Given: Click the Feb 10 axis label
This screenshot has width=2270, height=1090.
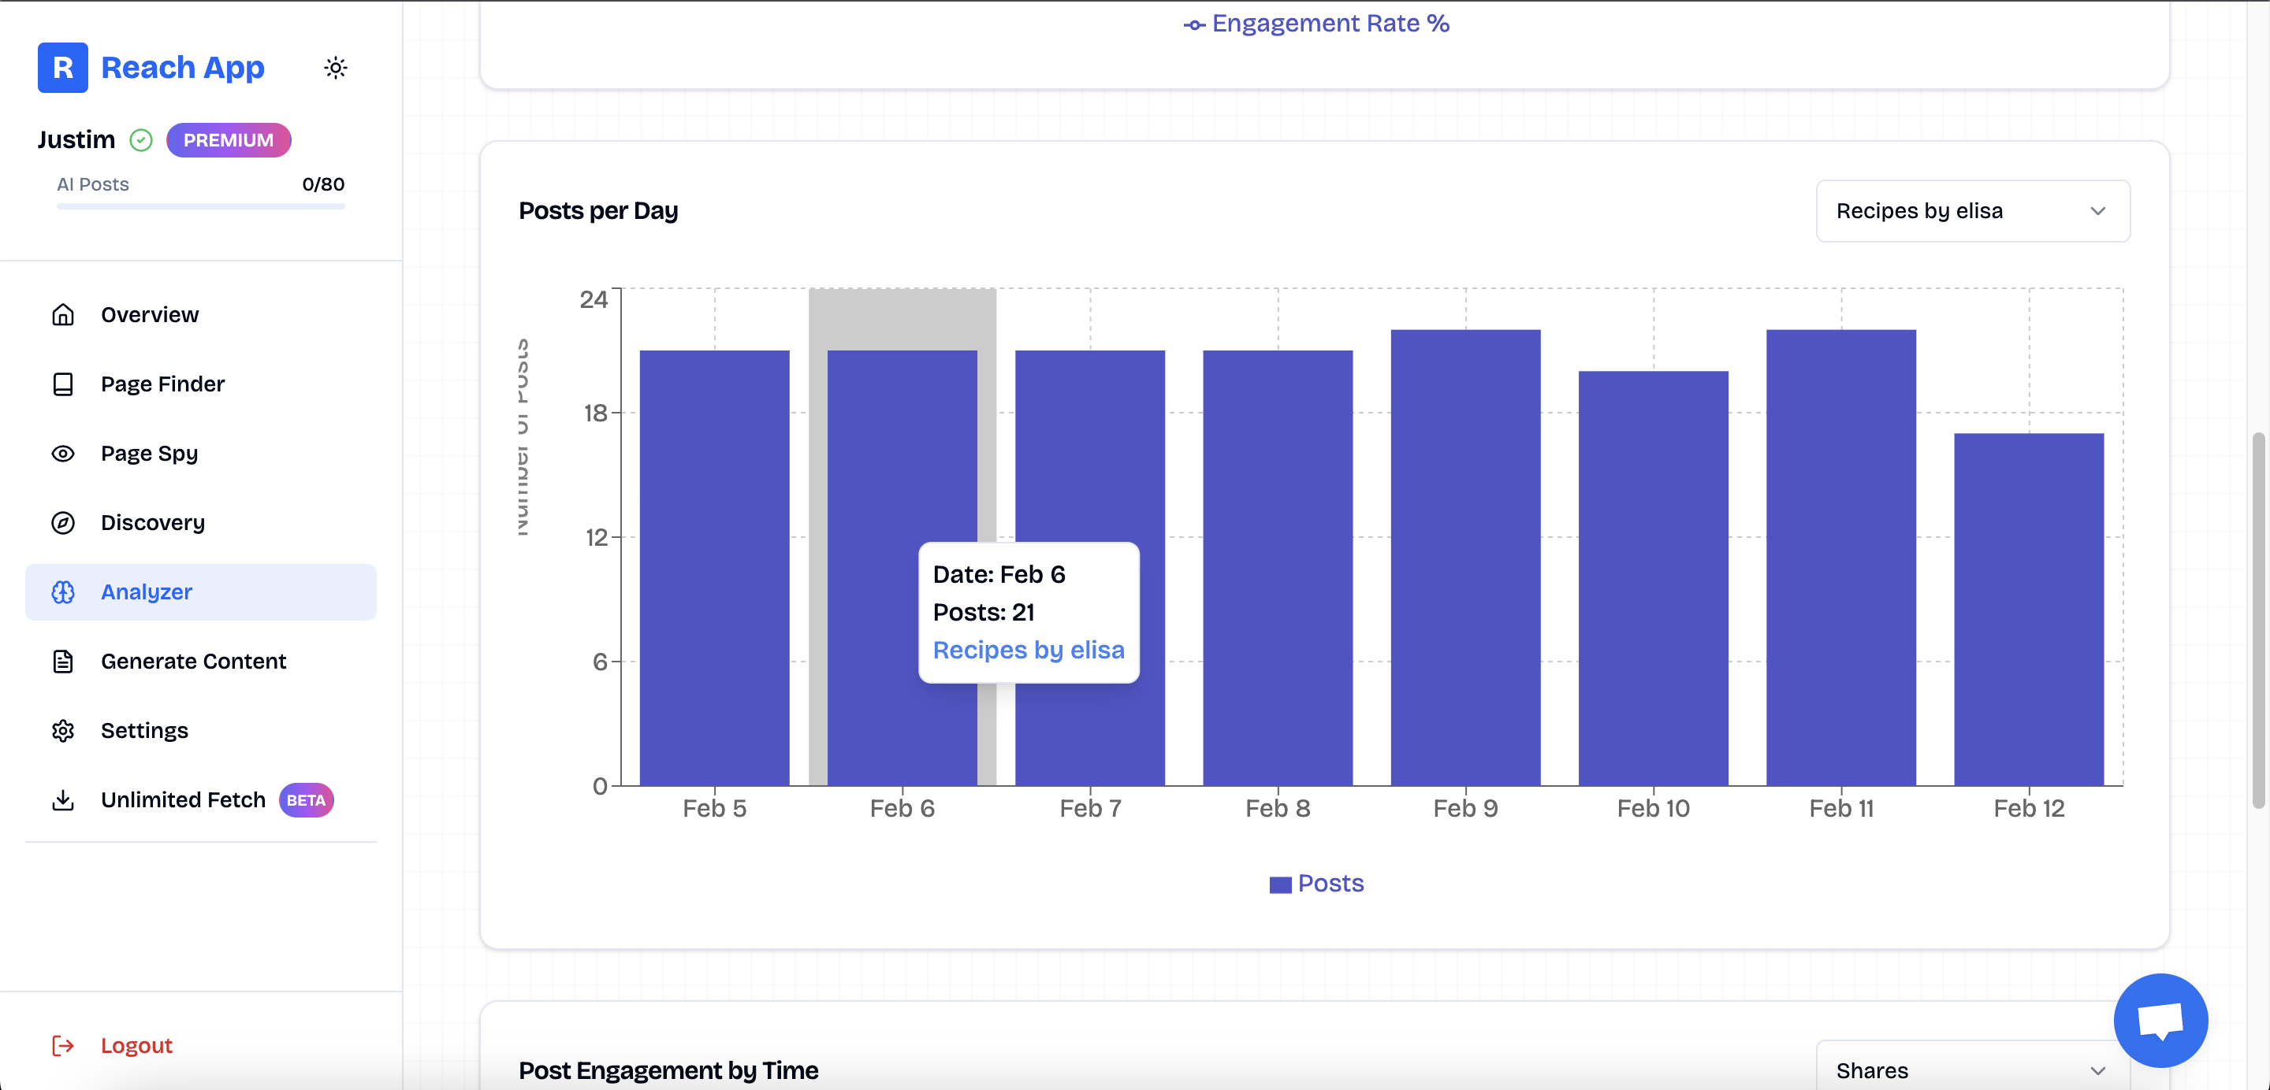Looking at the screenshot, I should coord(1653,808).
